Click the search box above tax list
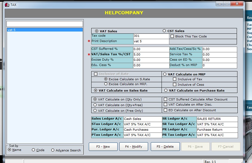Viewport: 252px width, 163px height. tap(45, 24)
